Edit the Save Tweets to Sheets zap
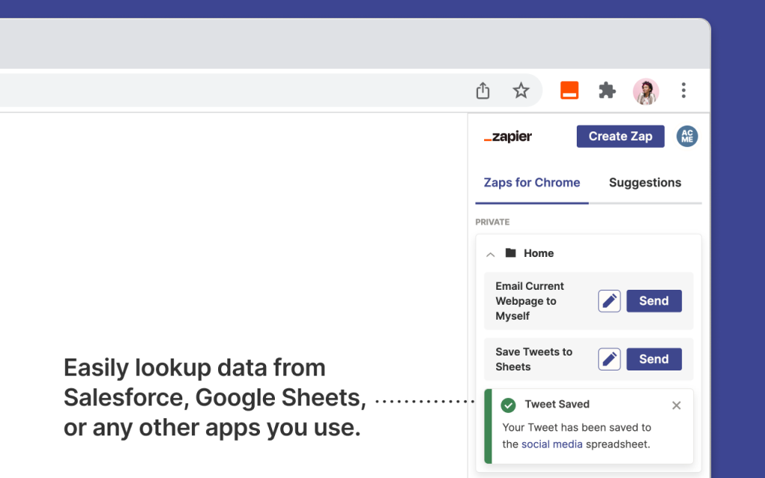The width and height of the screenshot is (765, 478). [x=610, y=359]
